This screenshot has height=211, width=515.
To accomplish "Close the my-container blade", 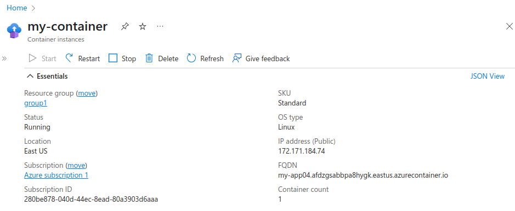I will tap(510, 26).
